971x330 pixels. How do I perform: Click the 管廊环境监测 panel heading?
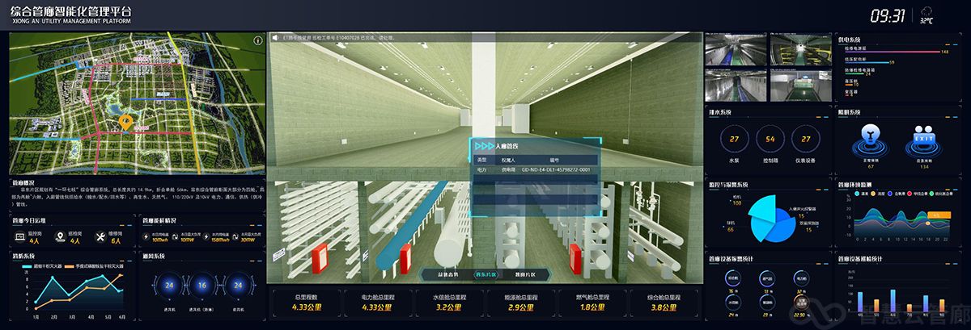pyautogui.click(x=854, y=185)
